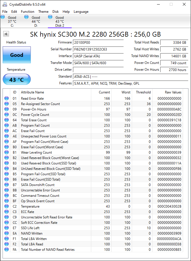Click status orb beside SSD Life Left

(7, 228)
